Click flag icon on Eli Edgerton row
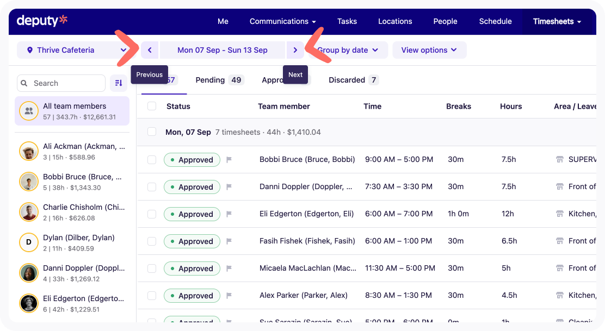This screenshot has width=605, height=331. [x=229, y=214]
